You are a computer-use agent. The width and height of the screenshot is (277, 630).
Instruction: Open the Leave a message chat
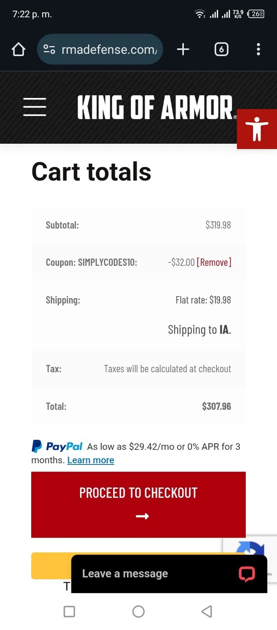(125, 574)
